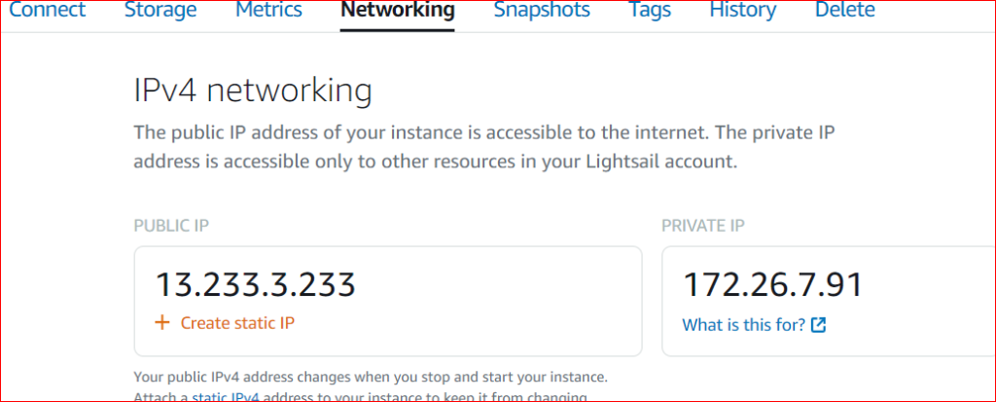
Task: Click the public IP address 13.233.3.233
Action: pyautogui.click(x=256, y=284)
